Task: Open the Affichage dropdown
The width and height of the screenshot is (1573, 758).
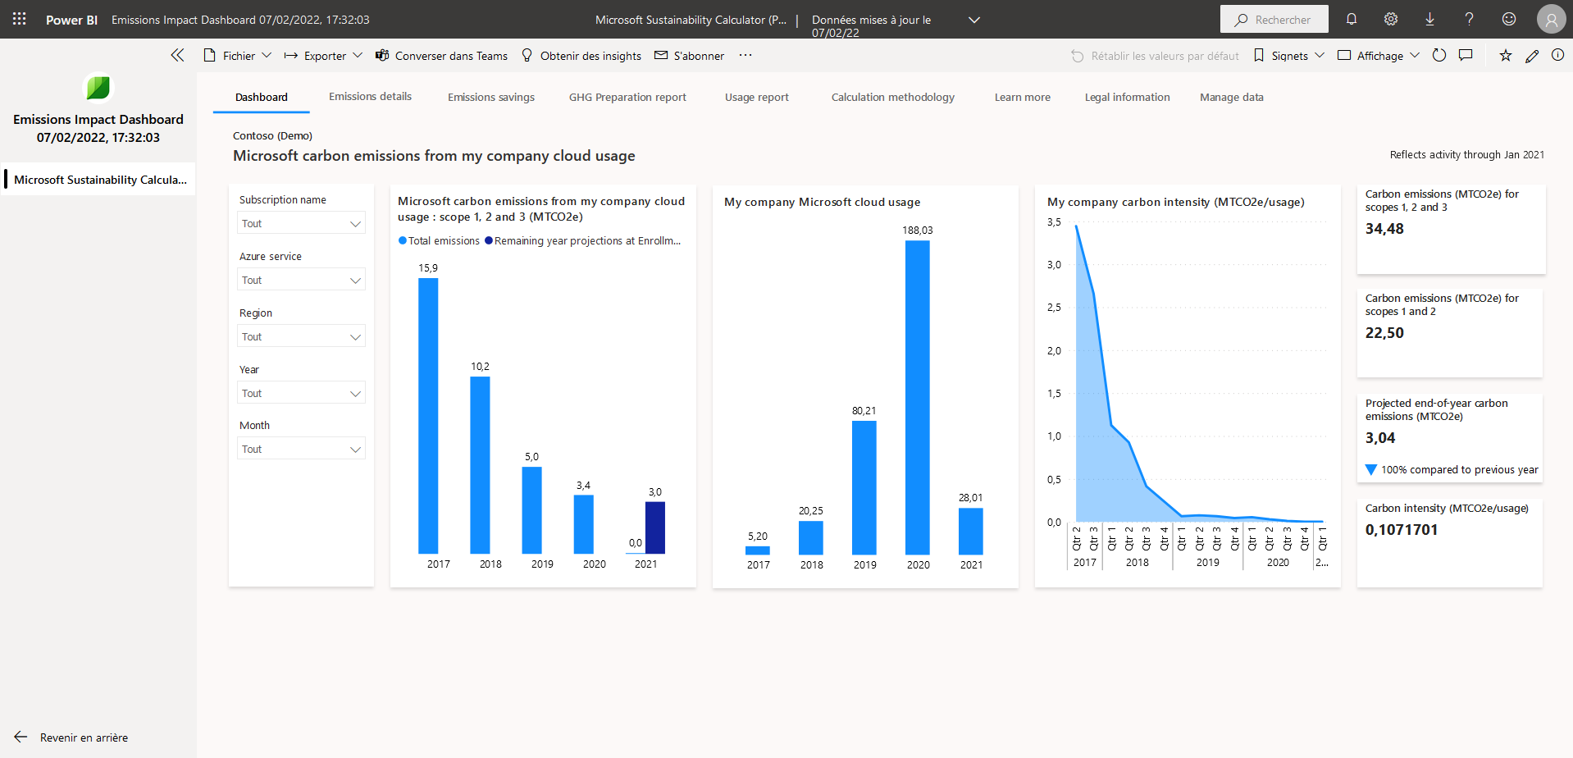Action: pos(1379,56)
